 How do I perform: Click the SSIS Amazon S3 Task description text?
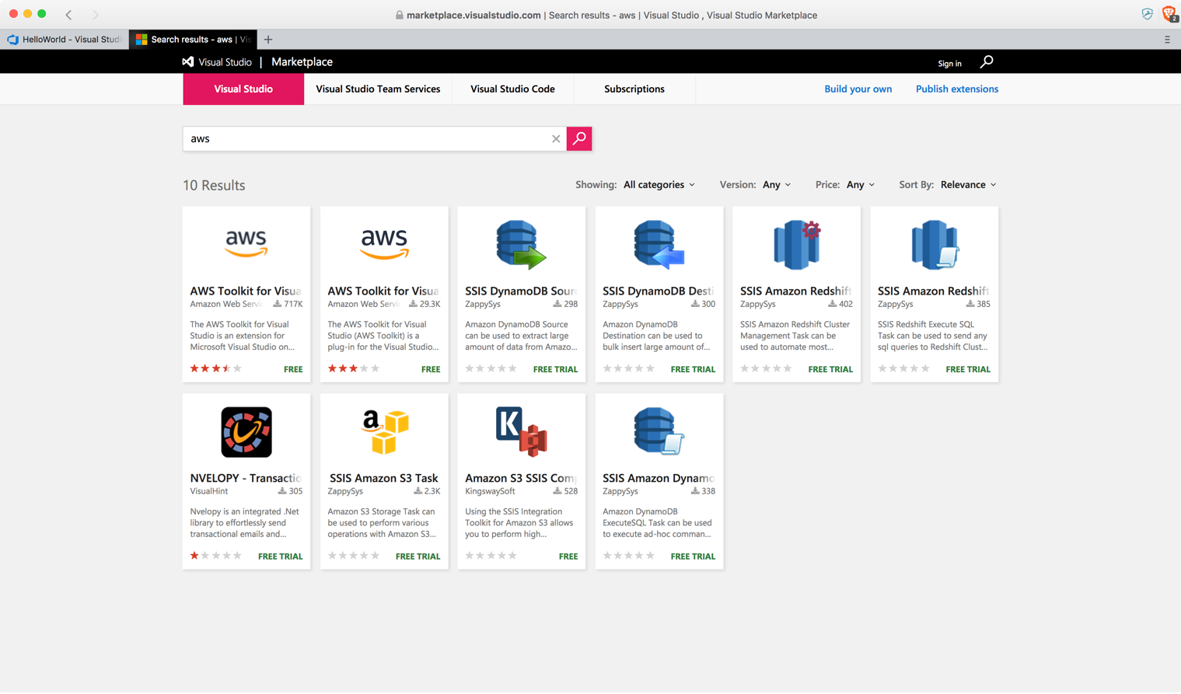(382, 523)
